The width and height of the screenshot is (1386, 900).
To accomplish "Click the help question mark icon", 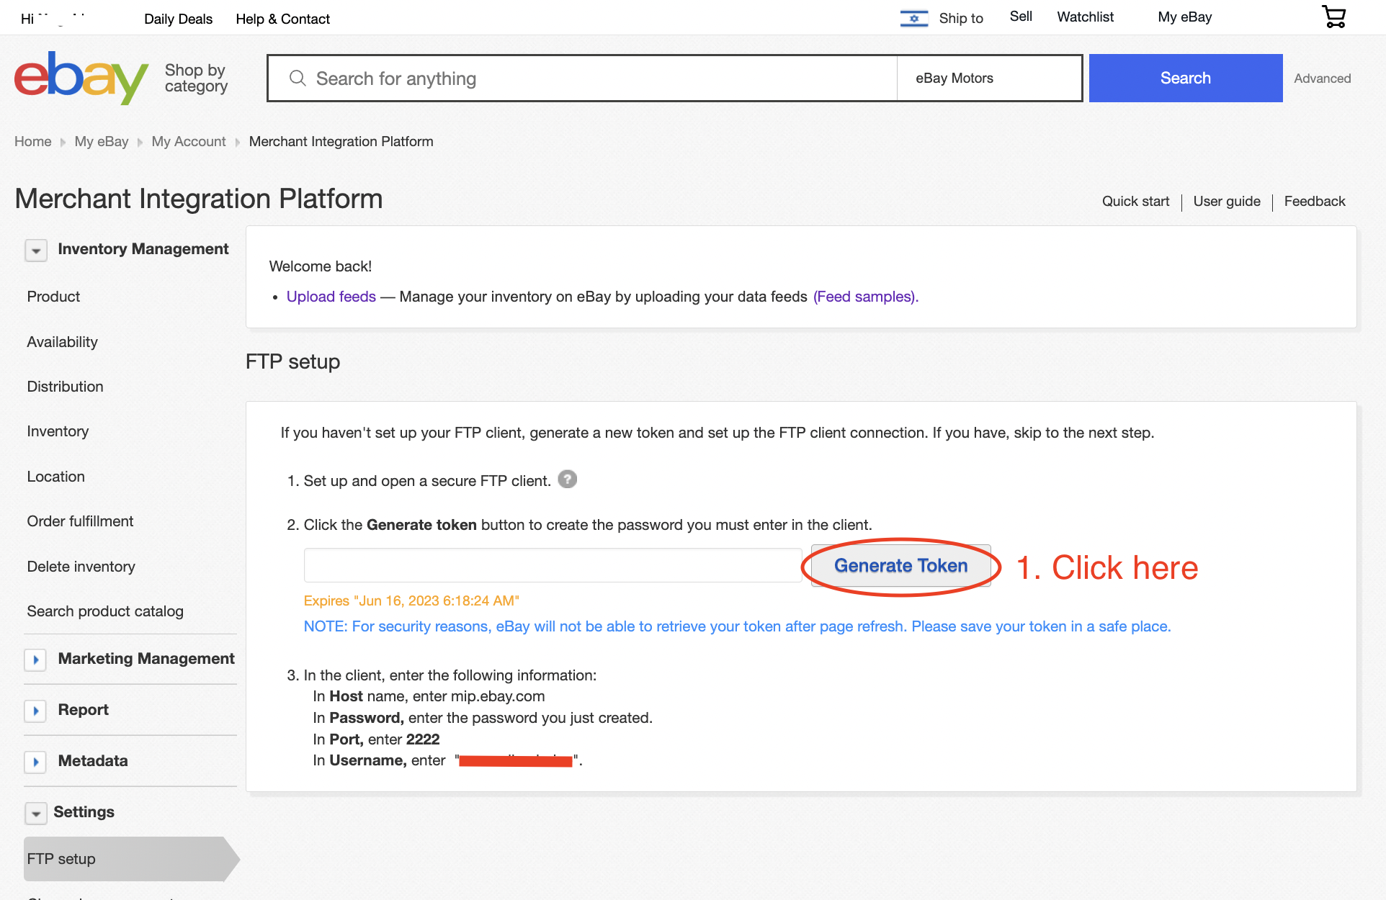I will pos(568,480).
